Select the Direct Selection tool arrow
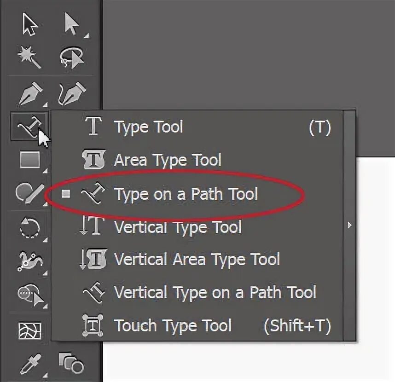The width and height of the screenshot is (395, 382). click(71, 24)
